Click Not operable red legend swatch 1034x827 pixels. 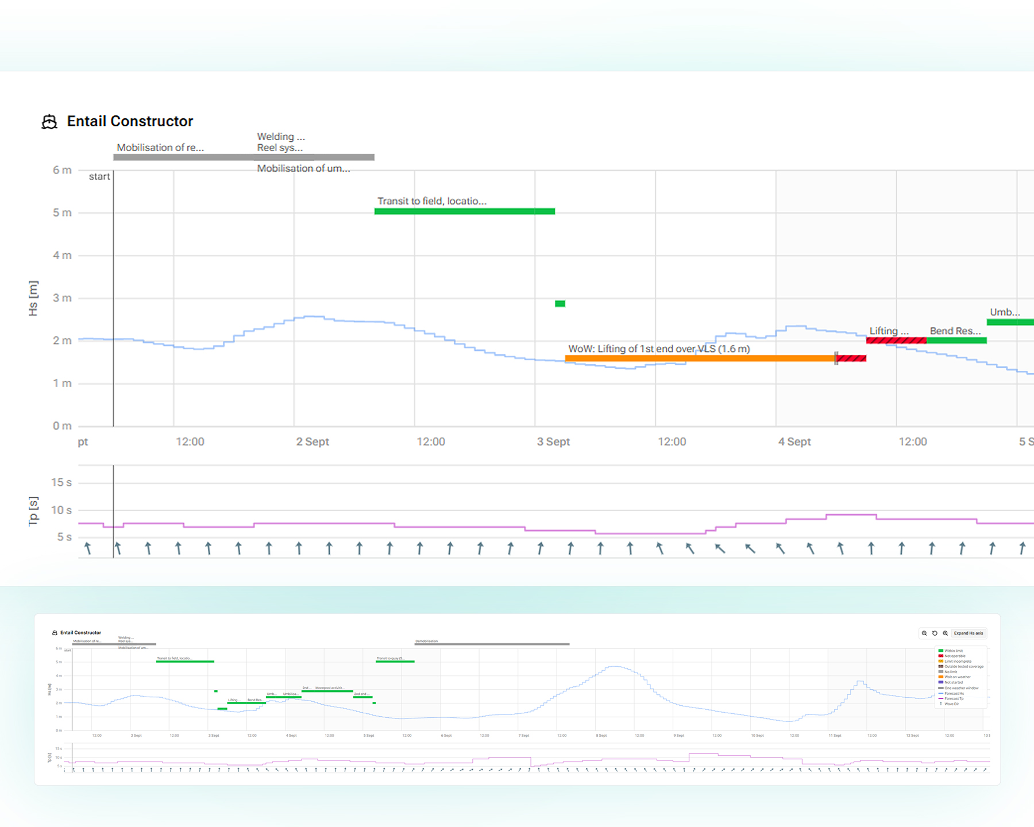(x=941, y=656)
